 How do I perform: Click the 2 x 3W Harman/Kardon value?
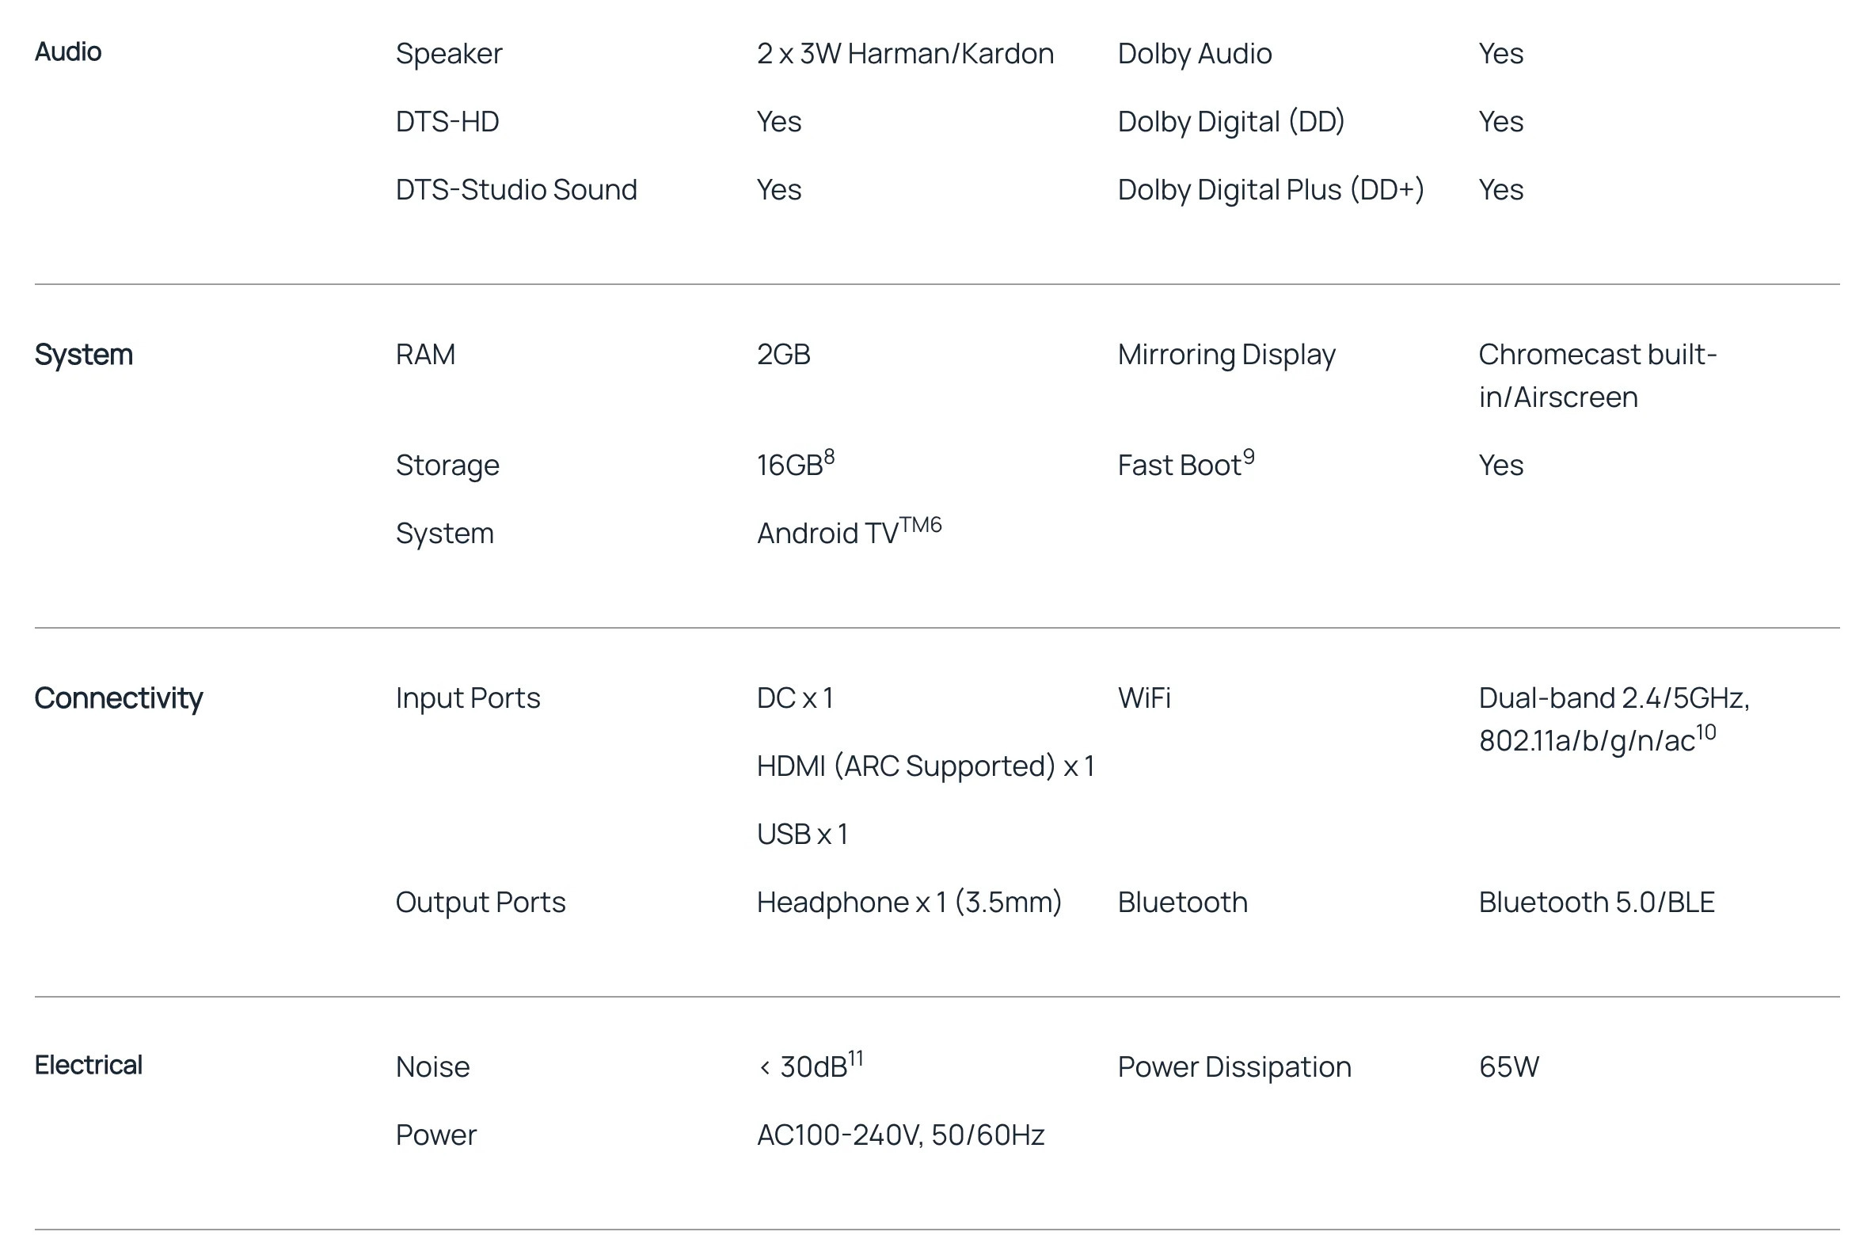pos(904,54)
